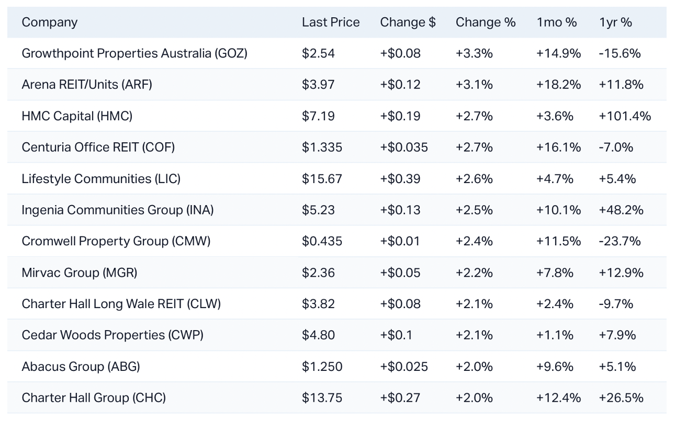675x430 pixels.
Task: Open Abacus Group (ABG) row
Action: [81, 367]
